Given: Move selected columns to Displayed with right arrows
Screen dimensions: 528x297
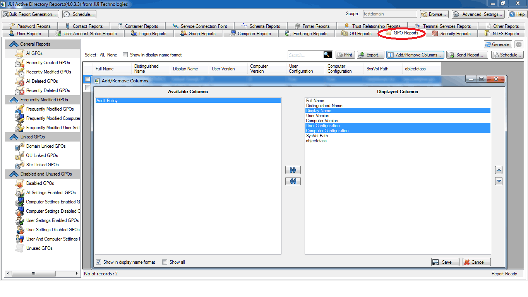Looking at the screenshot, I should pyautogui.click(x=293, y=170).
